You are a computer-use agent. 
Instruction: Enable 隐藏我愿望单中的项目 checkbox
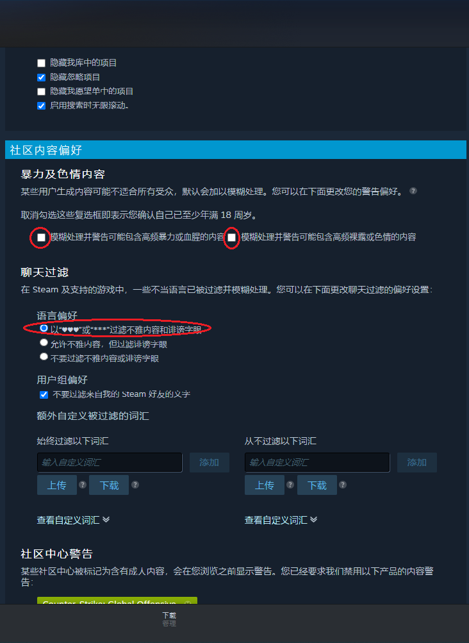coord(42,92)
